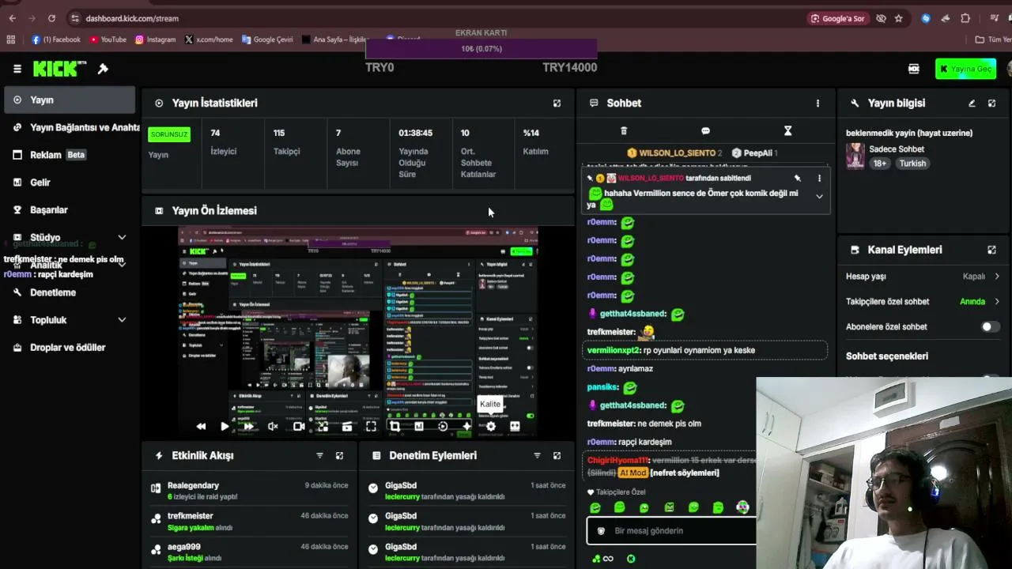
Task: Open the Google Çeviri bookmark
Action: [268, 40]
